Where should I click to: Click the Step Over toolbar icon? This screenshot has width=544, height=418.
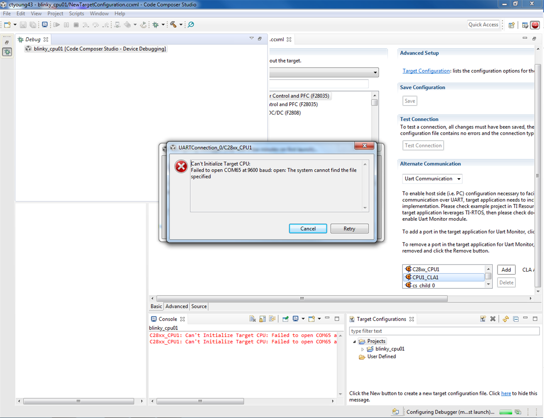tap(96, 25)
